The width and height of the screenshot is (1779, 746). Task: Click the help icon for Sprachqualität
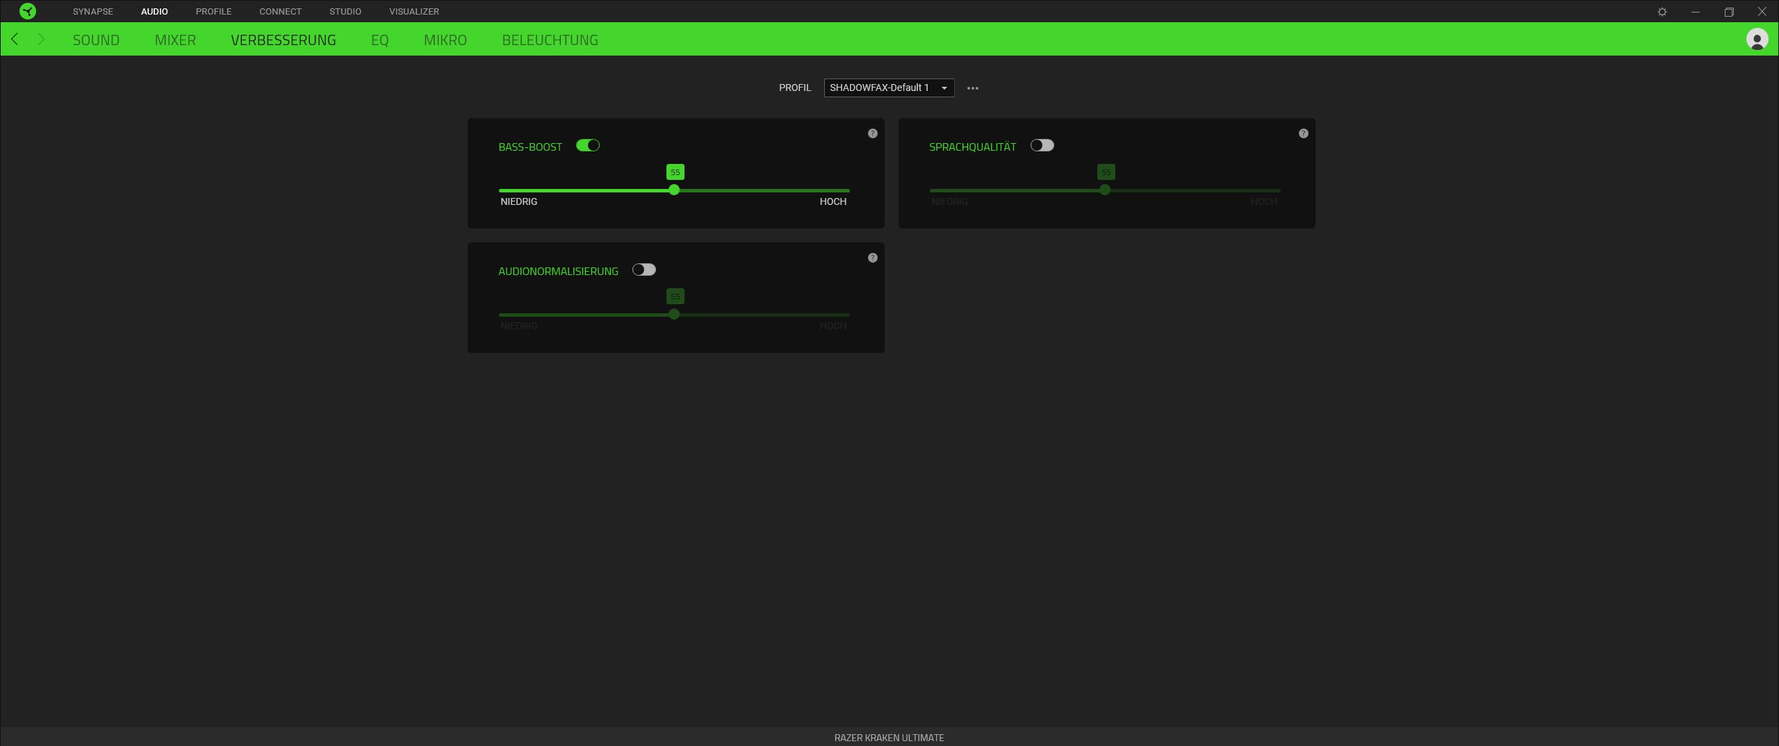[1304, 133]
